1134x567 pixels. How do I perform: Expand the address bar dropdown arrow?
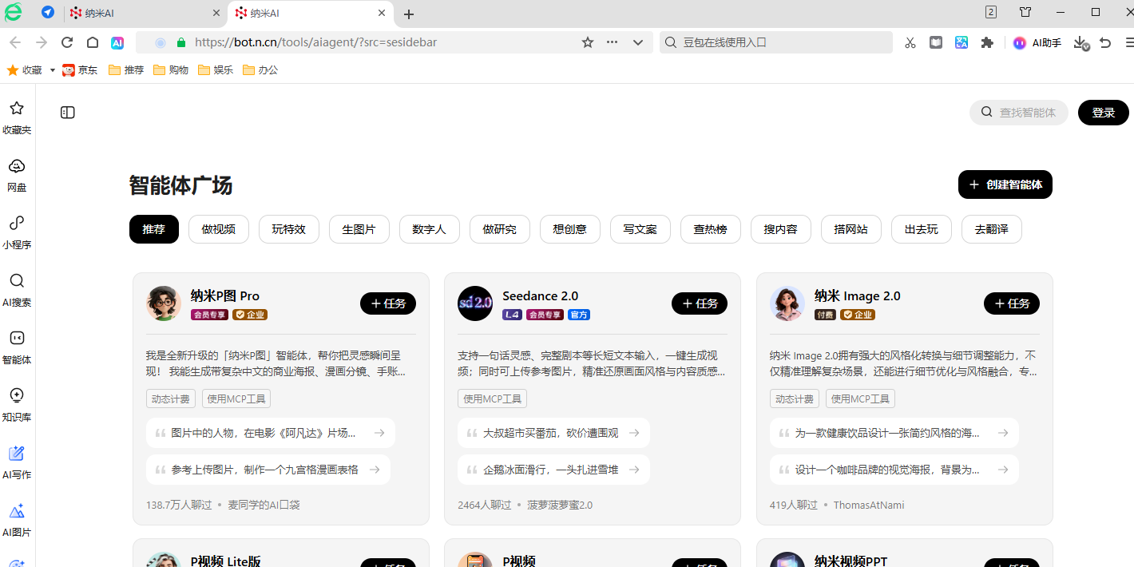coord(638,42)
